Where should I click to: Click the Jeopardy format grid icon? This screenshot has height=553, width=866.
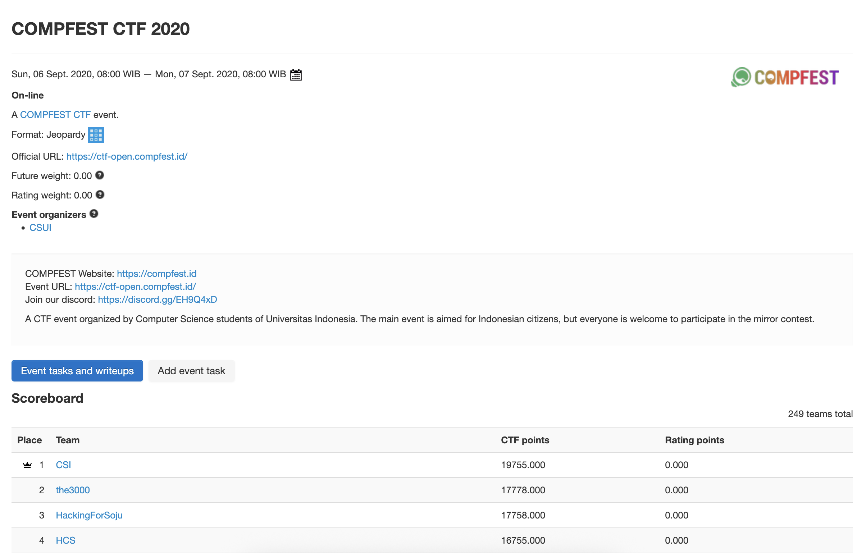[x=96, y=135]
